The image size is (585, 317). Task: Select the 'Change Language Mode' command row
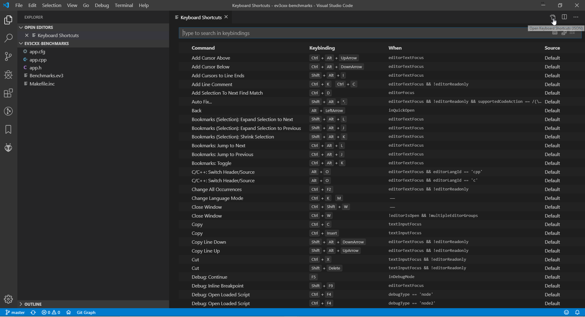(380, 198)
